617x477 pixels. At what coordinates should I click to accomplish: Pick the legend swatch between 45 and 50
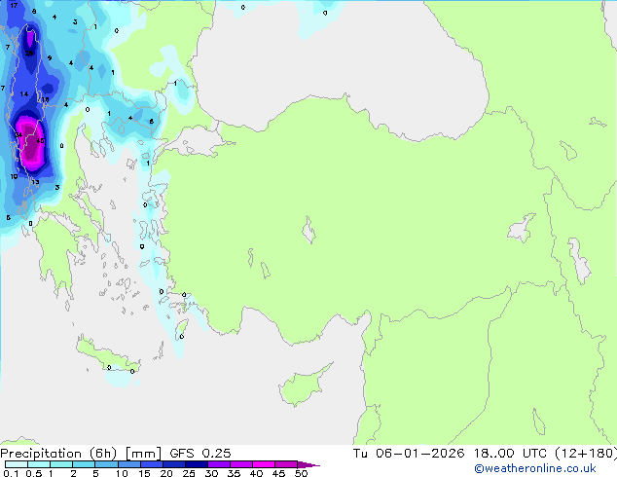[286, 464]
